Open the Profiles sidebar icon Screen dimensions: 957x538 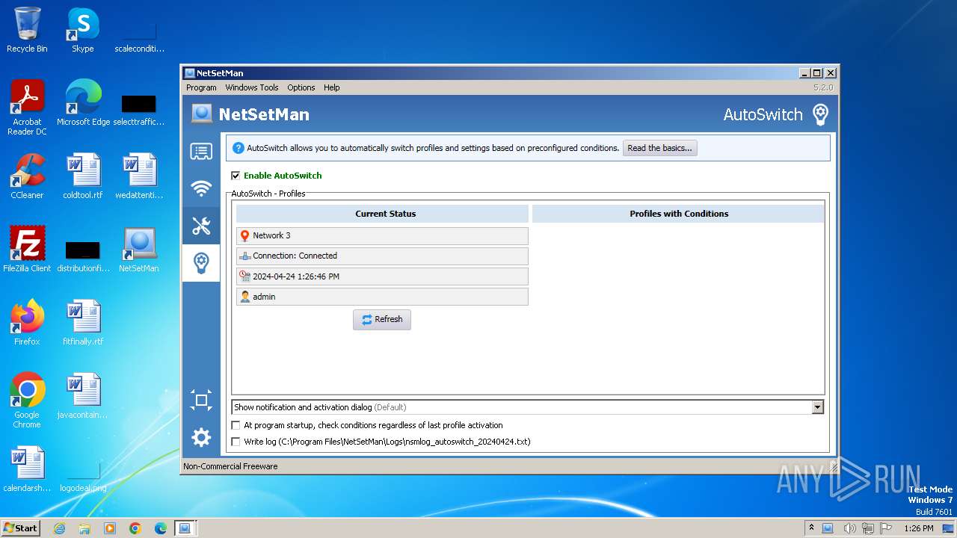[201, 152]
